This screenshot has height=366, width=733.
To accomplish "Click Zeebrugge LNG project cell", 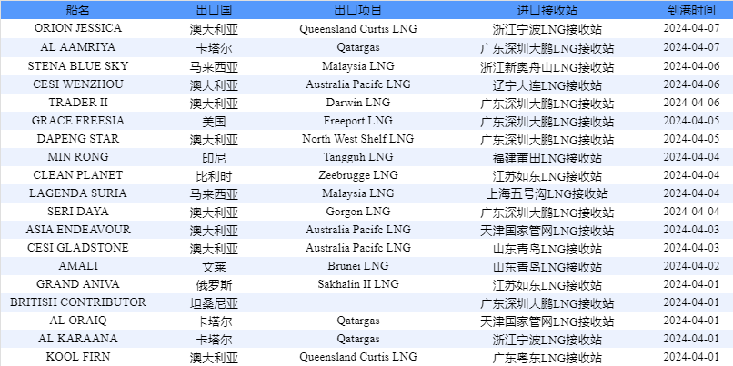I will pos(358,175).
